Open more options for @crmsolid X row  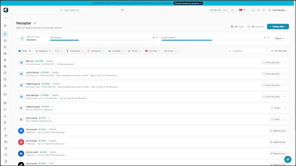click(x=285, y=119)
